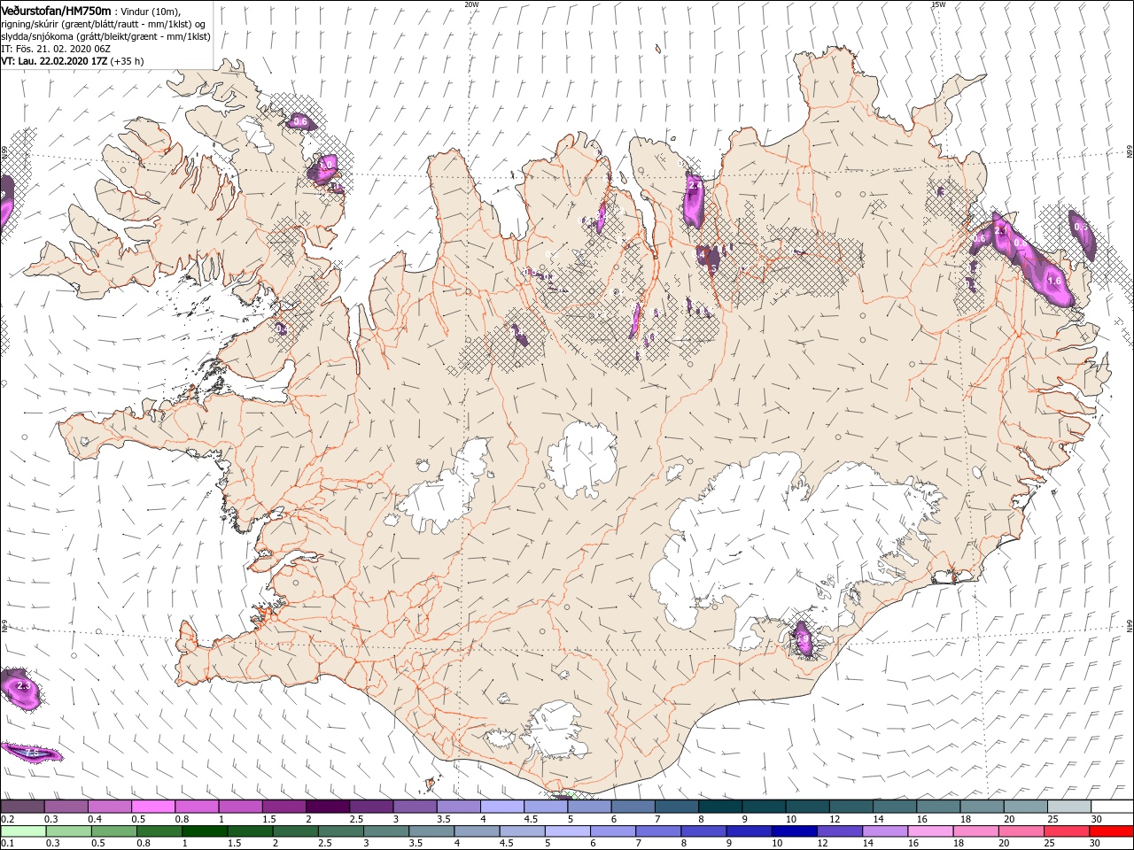
Task: Pick the light pink rain swatch between 16 and 18
Action: point(930,831)
